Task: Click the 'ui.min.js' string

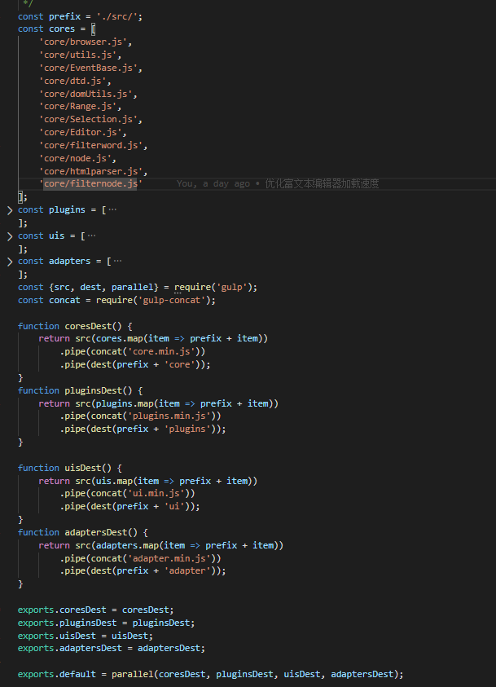Action: coord(156,494)
